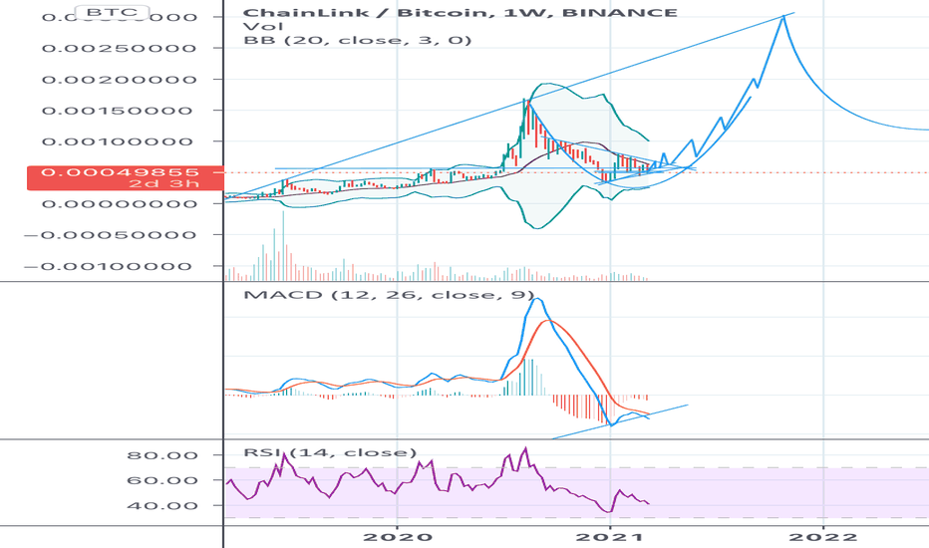Click the RSI 80.00 axis value
Viewport: 929px width, 548px height.
[161, 455]
